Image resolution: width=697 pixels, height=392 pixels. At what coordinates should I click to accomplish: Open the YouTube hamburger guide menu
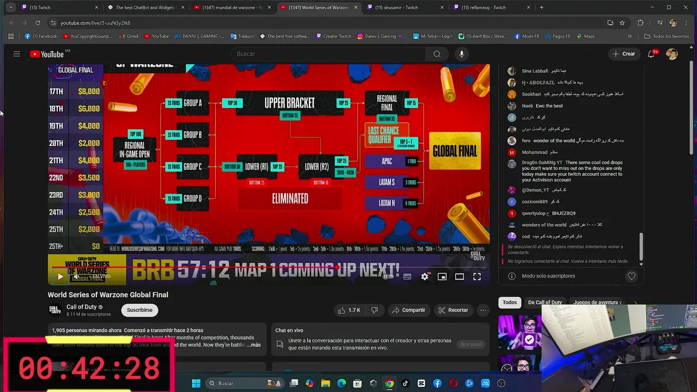16,54
